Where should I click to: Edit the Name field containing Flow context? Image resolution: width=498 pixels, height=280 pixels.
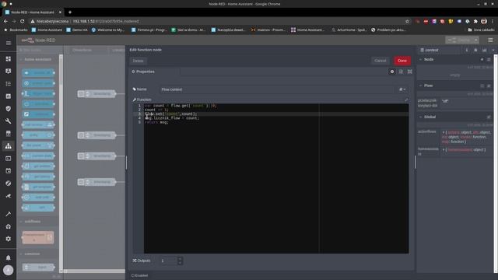[276, 89]
